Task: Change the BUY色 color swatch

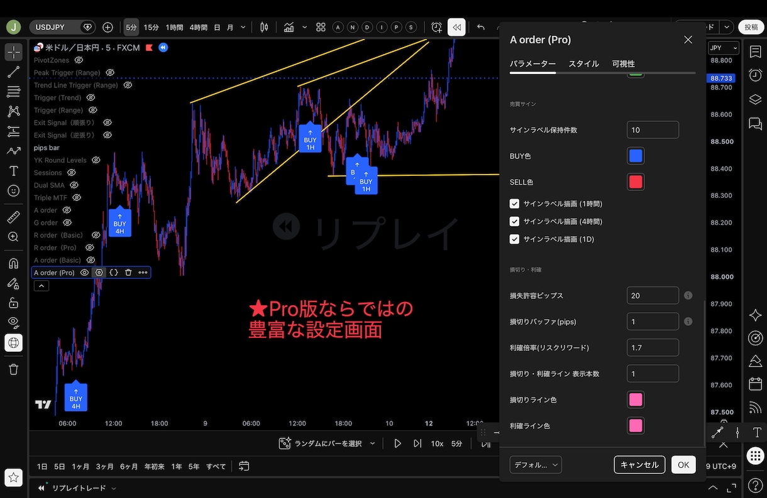Action: point(636,156)
